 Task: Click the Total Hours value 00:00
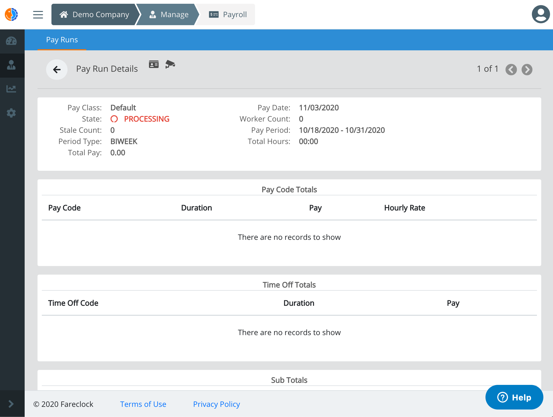click(308, 141)
